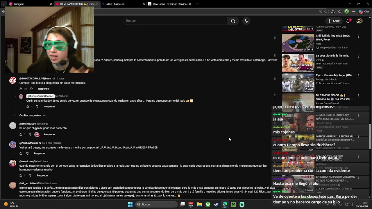Open Edge favorites list icon
Viewport: 372px width, 209px height.
pos(339,12)
